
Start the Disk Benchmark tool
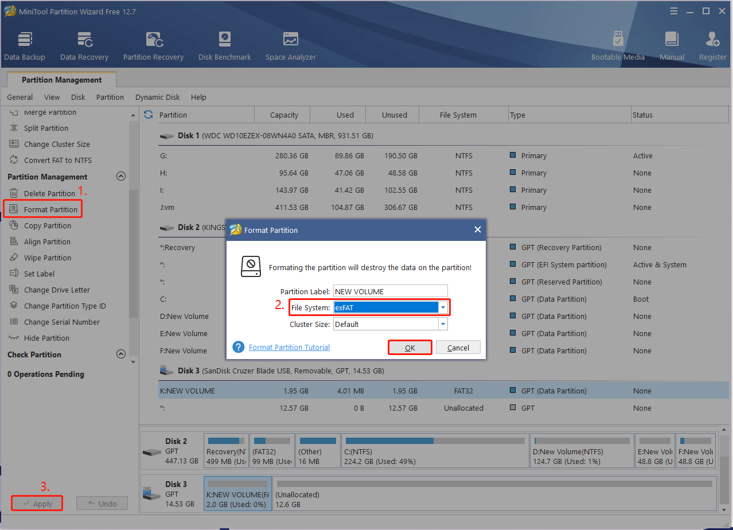(225, 46)
